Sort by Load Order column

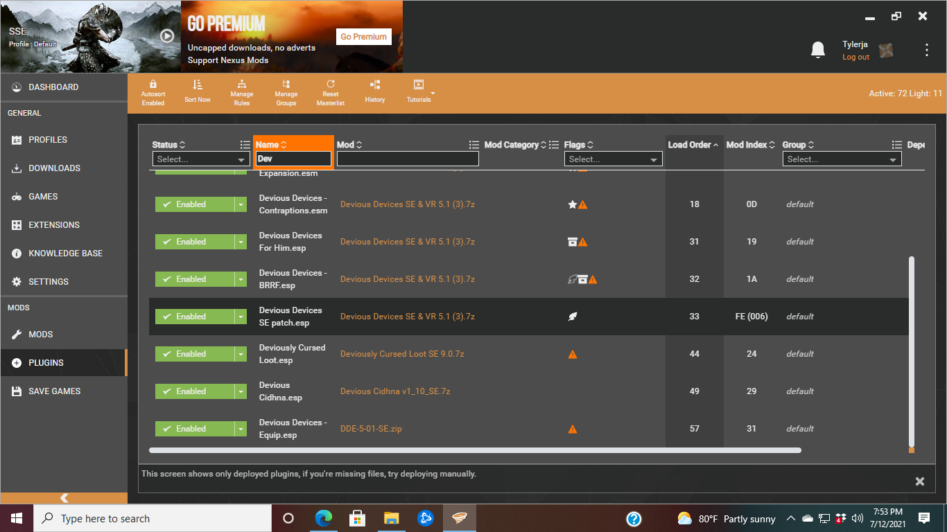pos(693,145)
